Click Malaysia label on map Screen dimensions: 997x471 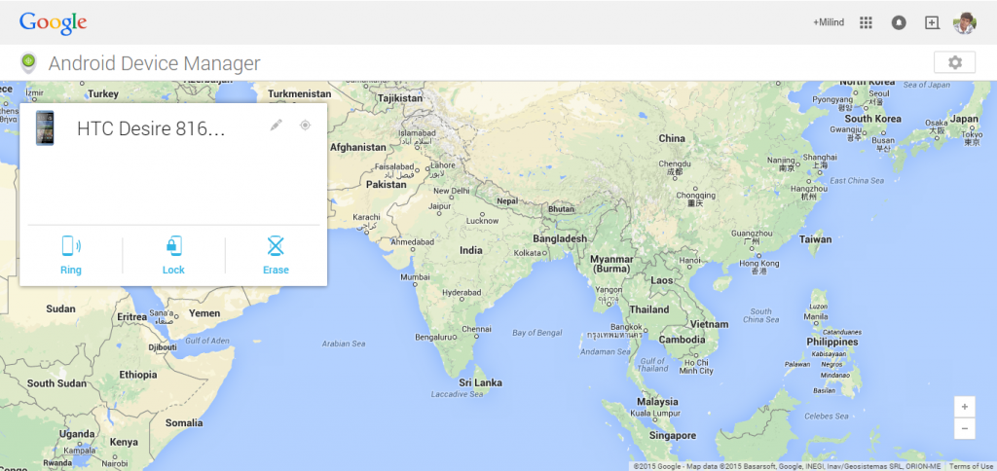pos(657,402)
